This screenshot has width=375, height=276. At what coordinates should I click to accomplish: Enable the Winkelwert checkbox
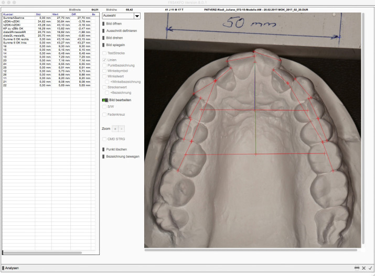104,76
